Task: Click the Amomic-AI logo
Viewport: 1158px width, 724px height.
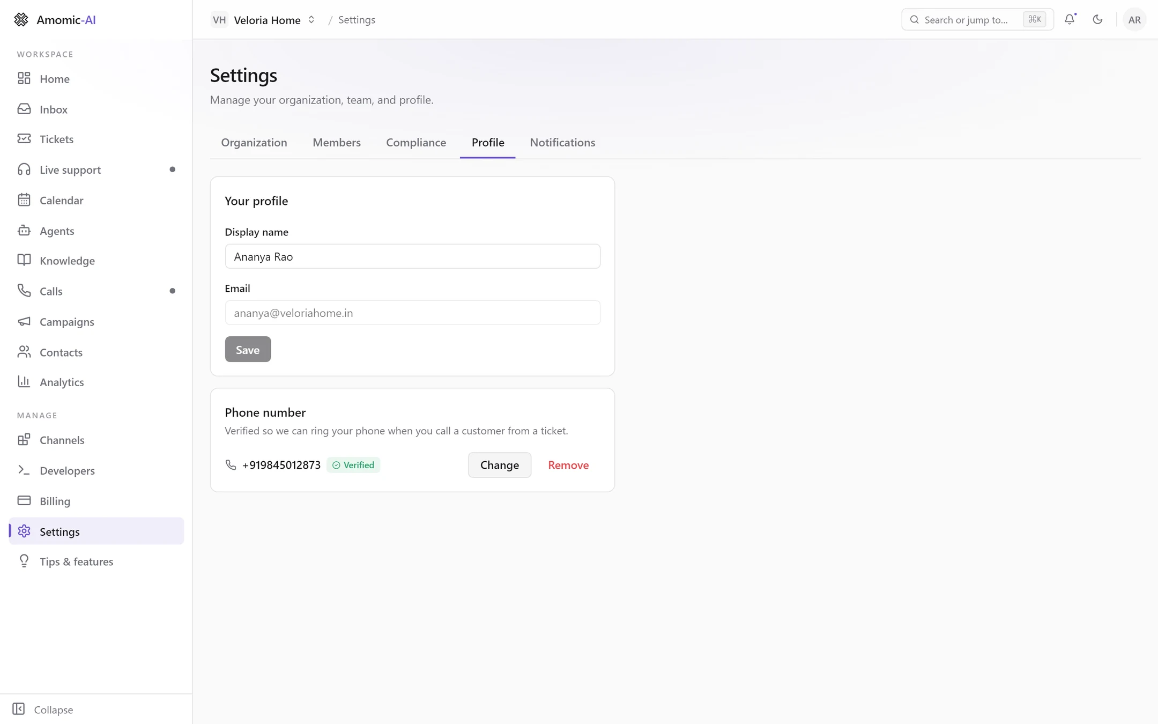Action: tap(55, 20)
